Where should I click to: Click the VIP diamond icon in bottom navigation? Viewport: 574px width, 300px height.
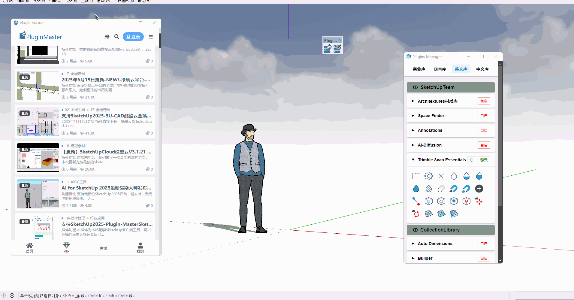66,247
